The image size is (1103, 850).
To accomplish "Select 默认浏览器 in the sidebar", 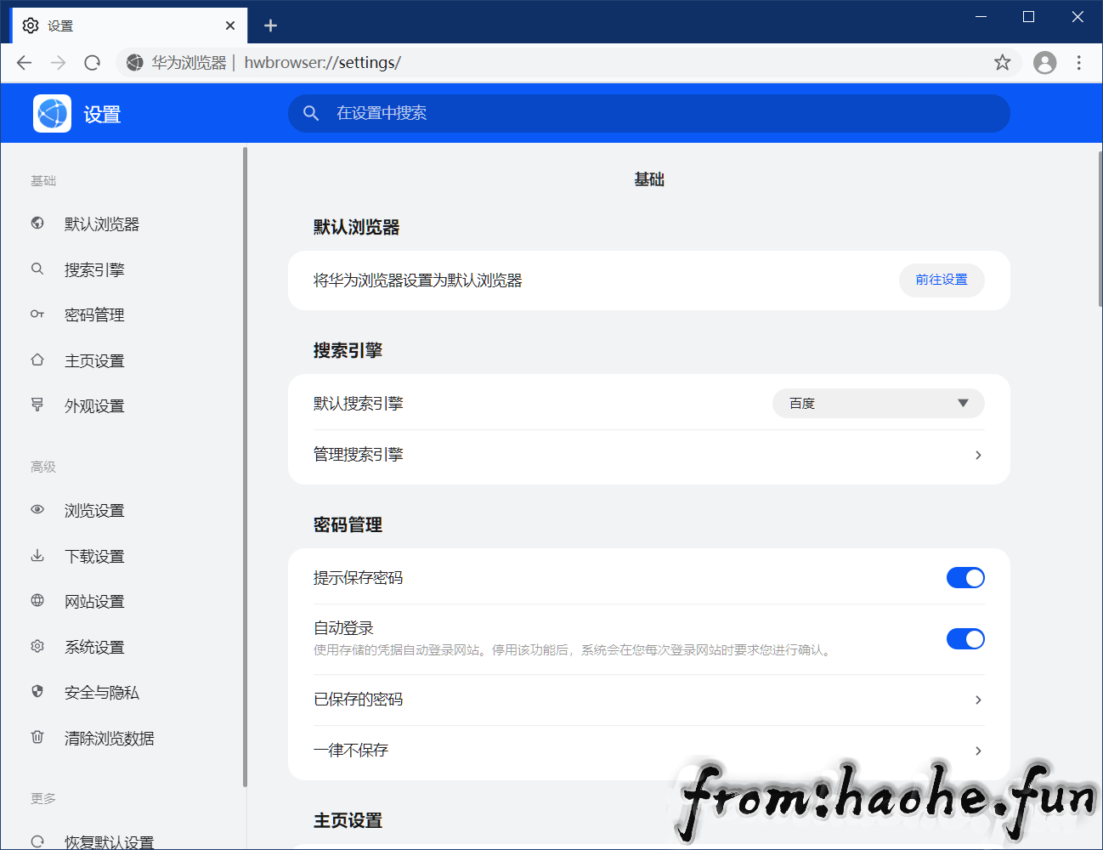I will click(102, 224).
